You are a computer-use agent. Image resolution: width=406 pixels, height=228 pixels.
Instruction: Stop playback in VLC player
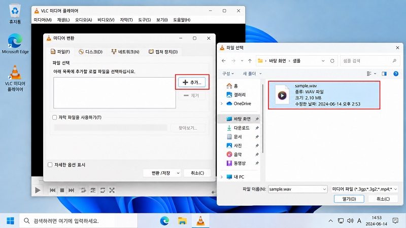(x=62, y=191)
